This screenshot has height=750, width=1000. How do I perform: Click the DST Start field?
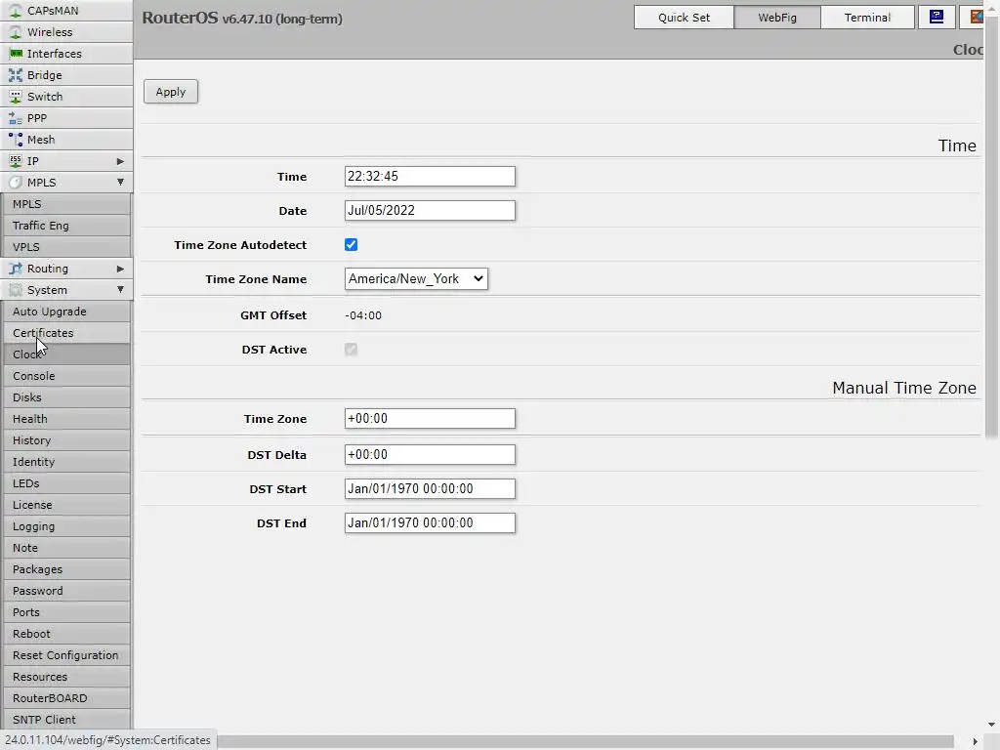pos(430,489)
